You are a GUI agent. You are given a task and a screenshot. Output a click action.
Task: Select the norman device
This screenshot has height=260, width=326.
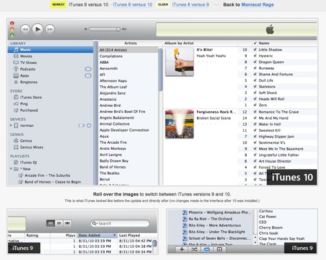coord(27,126)
